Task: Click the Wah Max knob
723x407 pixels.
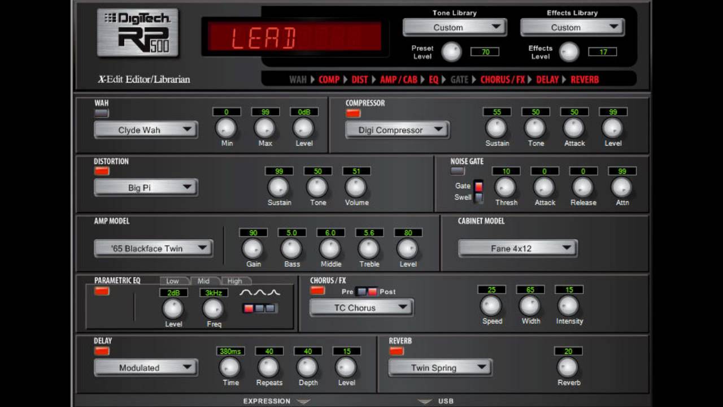Action: (265, 128)
